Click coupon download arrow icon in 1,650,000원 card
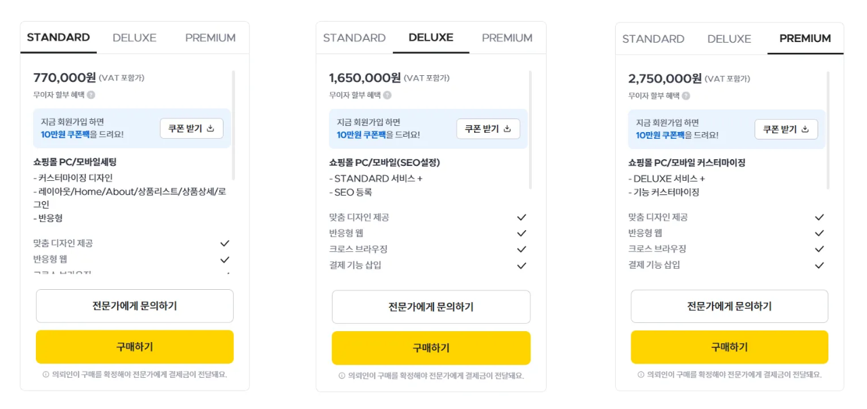 pos(507,129)
